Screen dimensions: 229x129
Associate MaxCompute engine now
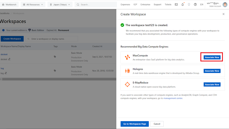tap(212, 57)
